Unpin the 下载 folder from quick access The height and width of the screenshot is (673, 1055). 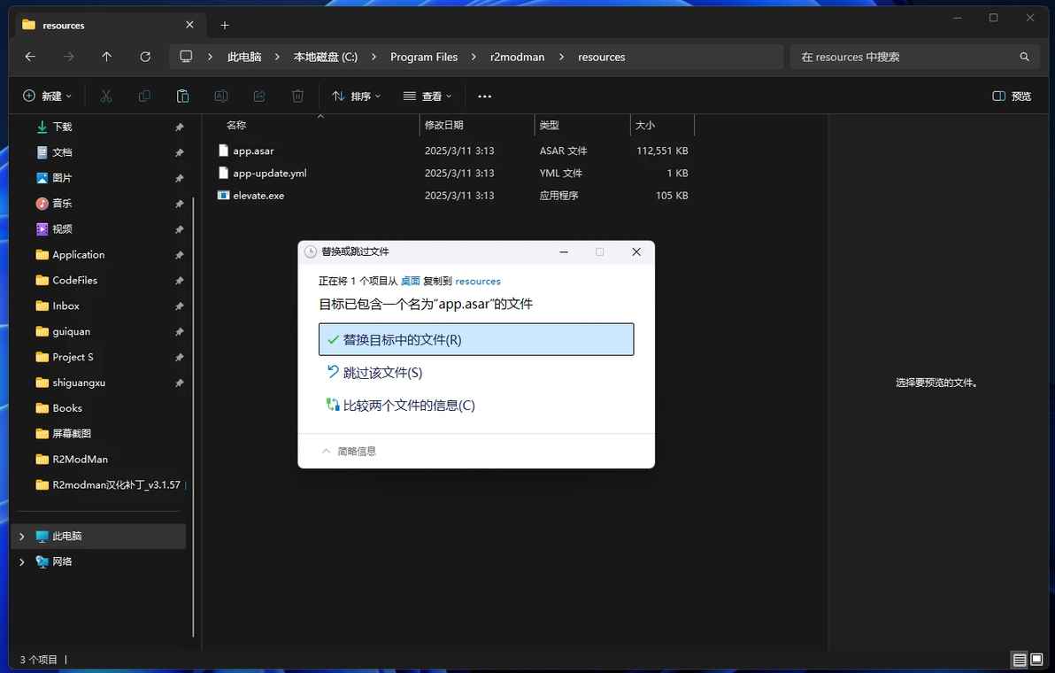point(179,128)
